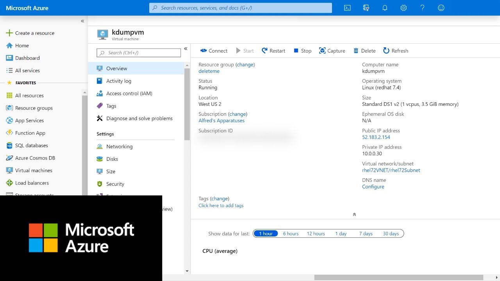Open Alfred's Apparatuses subscription link

[x=221, y=121]
